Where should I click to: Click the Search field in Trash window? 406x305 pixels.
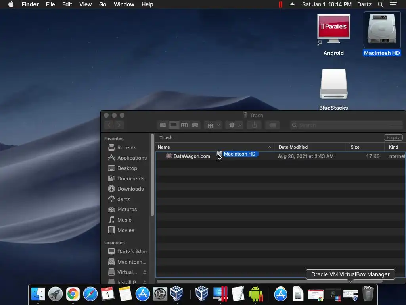tap(347, 125)
